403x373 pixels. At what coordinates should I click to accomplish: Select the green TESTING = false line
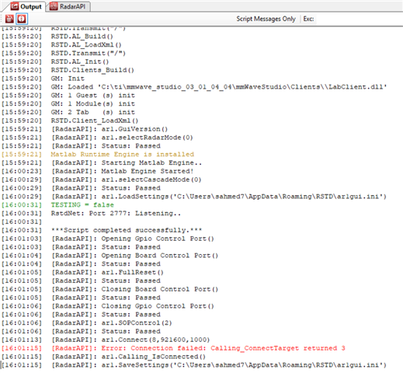tap(57, 205)
